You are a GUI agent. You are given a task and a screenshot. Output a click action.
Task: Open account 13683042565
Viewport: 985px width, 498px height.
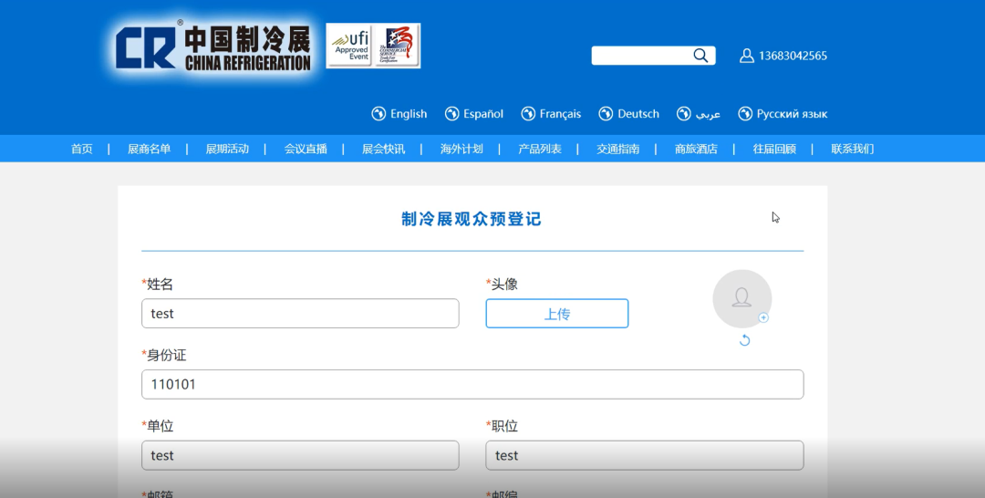click(x=793, y=56)
